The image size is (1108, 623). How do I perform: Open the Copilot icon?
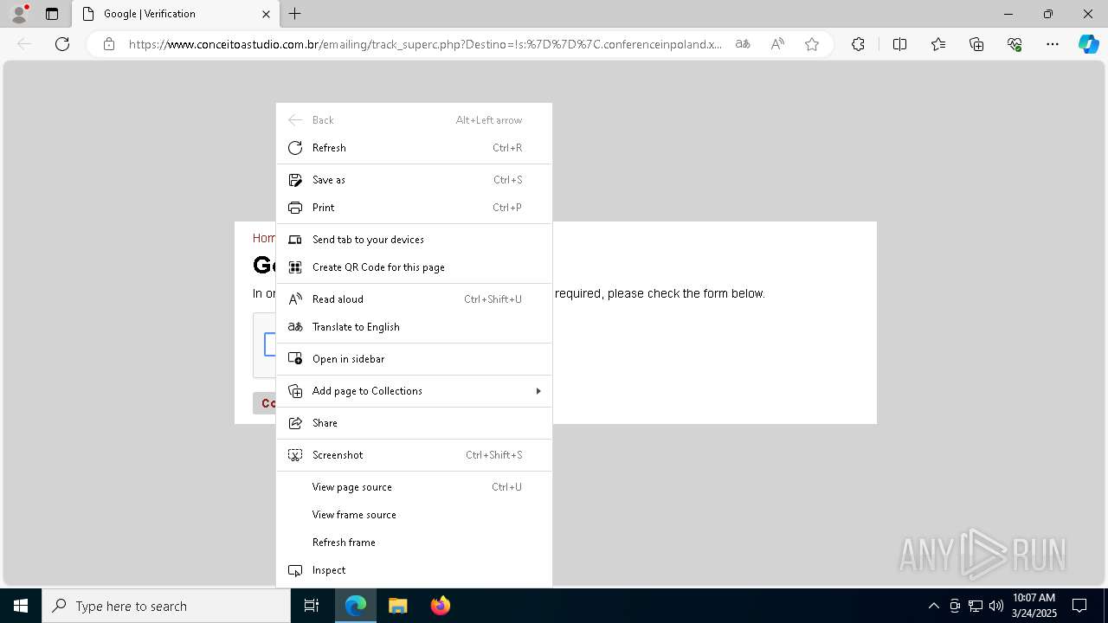tap(1088, 44)
